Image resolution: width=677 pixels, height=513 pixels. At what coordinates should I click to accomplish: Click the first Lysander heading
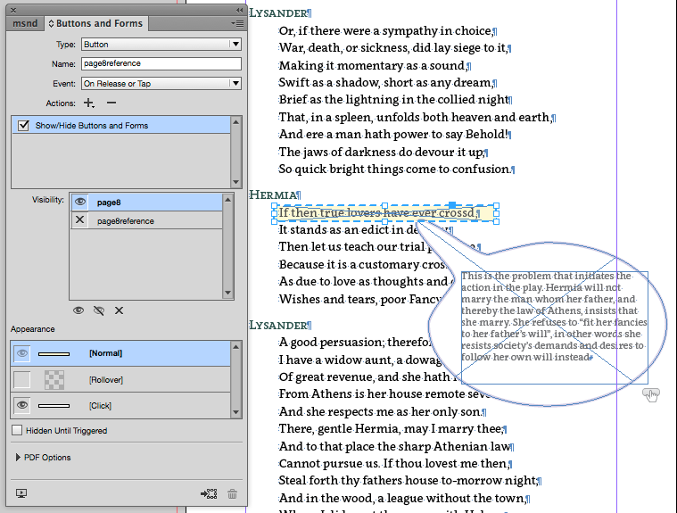(x=280, y=13)
